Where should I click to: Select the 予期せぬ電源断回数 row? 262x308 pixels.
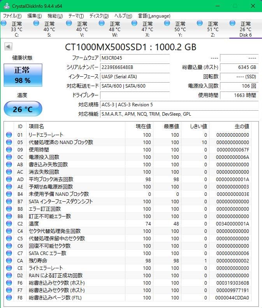[x=128, y=187]
